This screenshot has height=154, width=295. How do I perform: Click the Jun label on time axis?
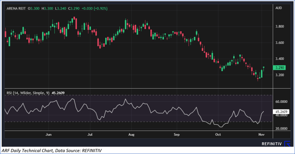tap(48, 135)
